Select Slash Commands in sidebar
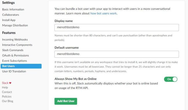The height and width of the screenshot is (110, 188). tap(13, 50)
